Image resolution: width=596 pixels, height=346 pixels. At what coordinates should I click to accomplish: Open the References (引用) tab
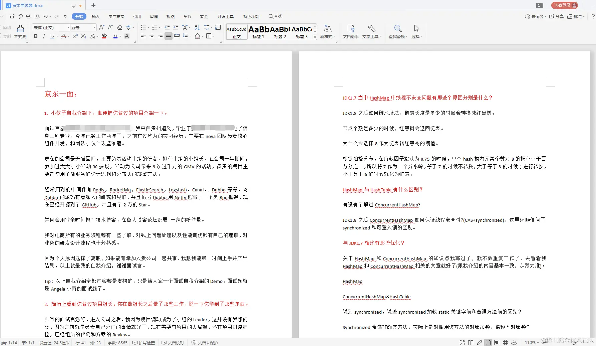tap(137, 16)
